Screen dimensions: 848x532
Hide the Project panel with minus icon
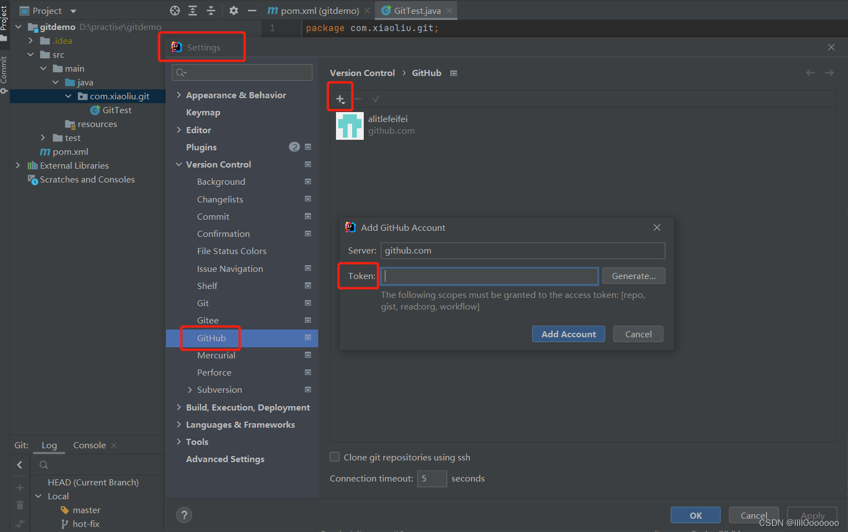[252, 11]
